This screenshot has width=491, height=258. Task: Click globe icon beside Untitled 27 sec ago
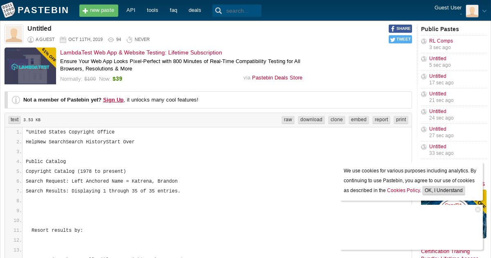[424, 129]
